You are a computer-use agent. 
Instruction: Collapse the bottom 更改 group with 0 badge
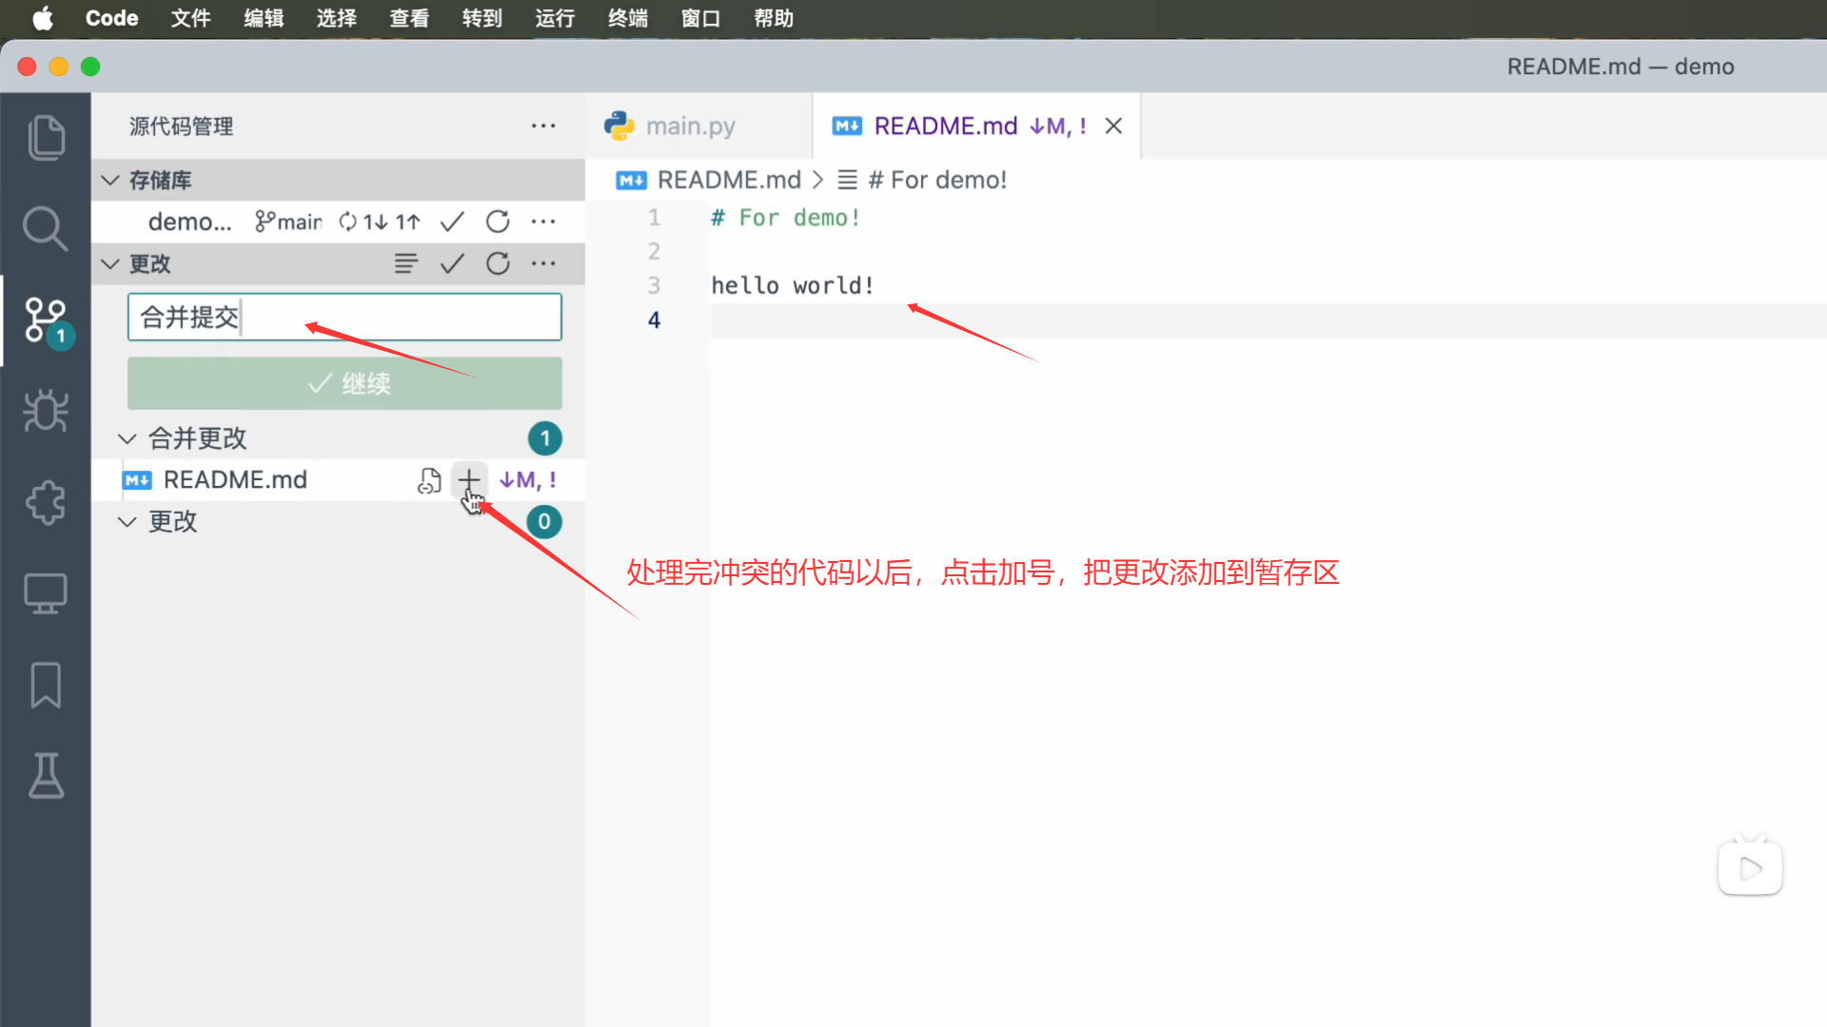pos(127,521)
